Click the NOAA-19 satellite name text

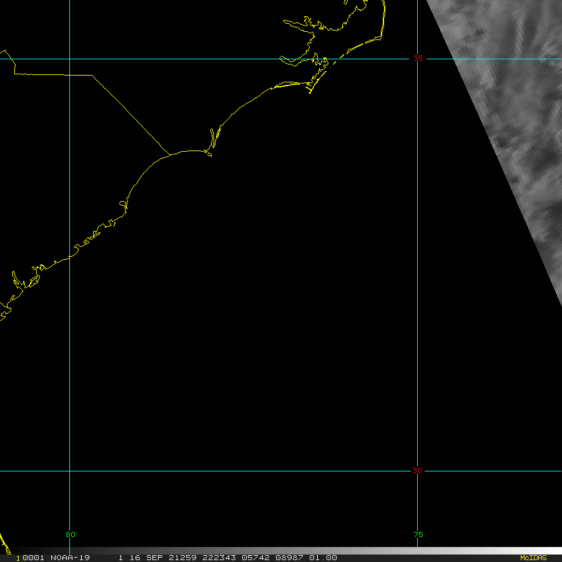pos(69,558)
